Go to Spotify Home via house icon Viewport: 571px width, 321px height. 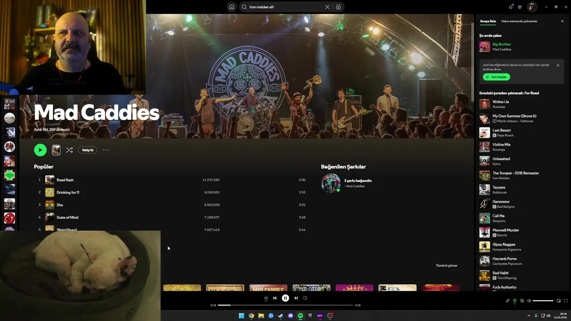click(x=232, y=7)
